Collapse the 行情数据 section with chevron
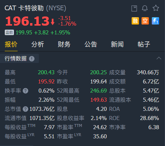165x146 pixels. (x=159, y=58)
